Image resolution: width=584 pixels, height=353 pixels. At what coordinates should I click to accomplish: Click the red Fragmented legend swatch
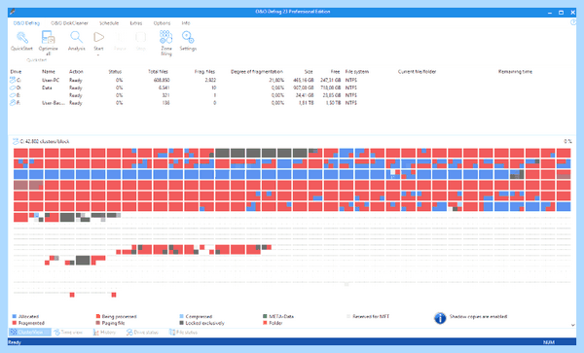[15, 323]
